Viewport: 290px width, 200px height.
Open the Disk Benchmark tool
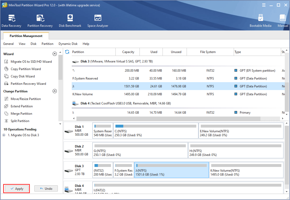tap(70, 21)
